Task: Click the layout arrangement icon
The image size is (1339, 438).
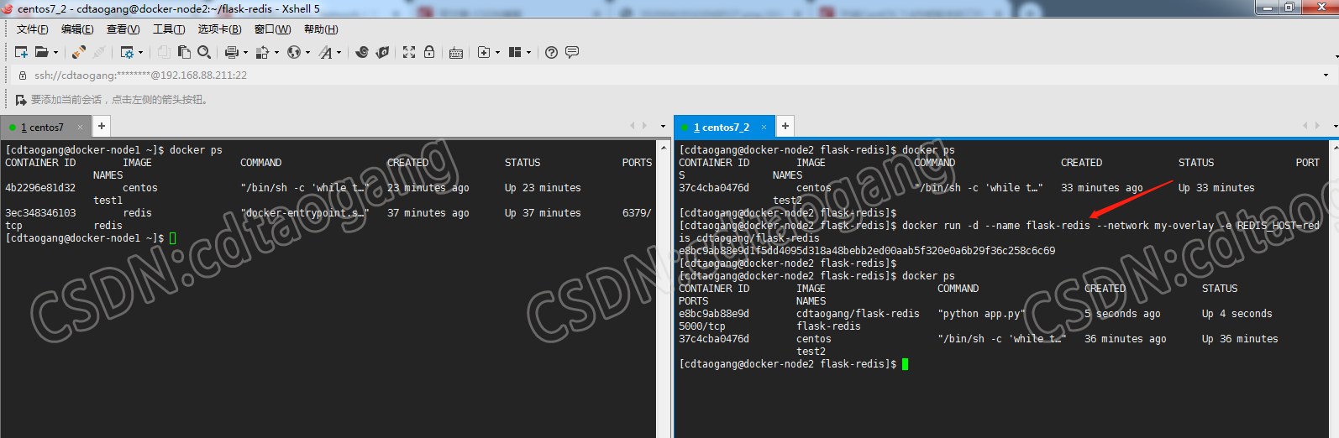Action: [515, 52]
